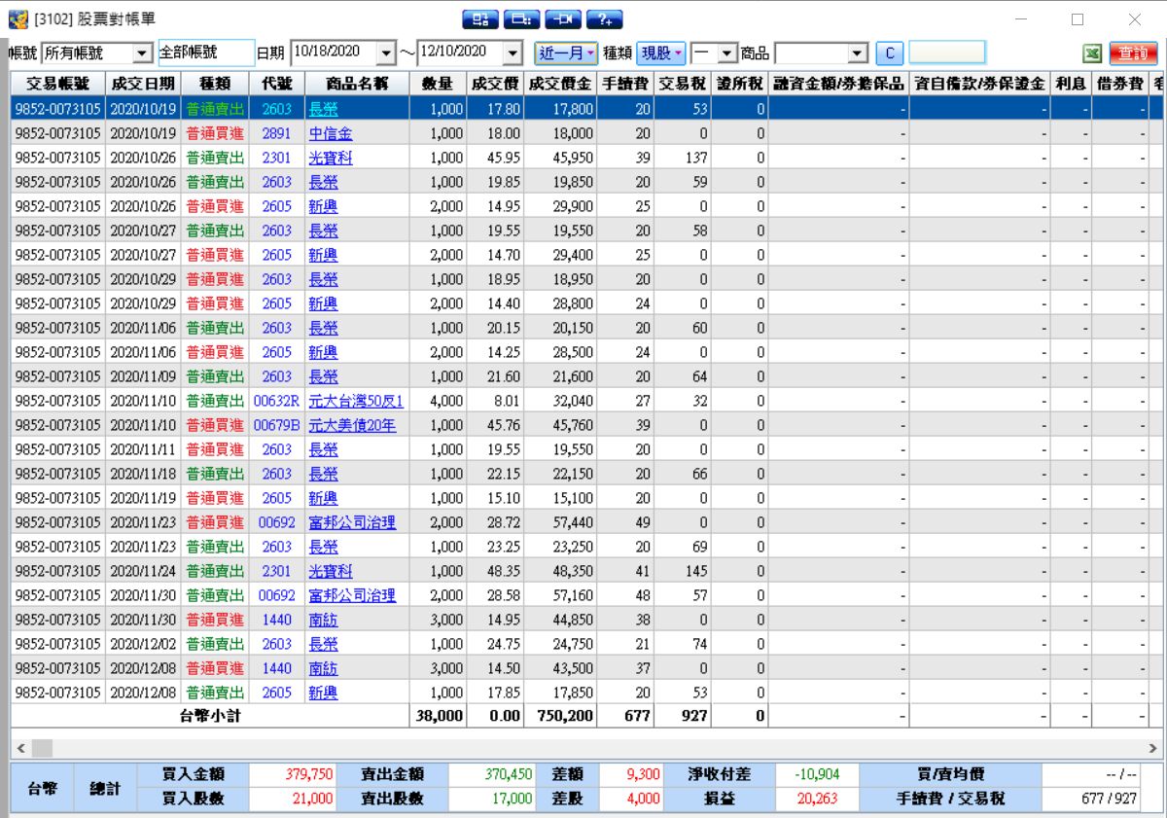Click the blue help question-mark icon
Screen dimensions: 1167x818
coord(604,19)
